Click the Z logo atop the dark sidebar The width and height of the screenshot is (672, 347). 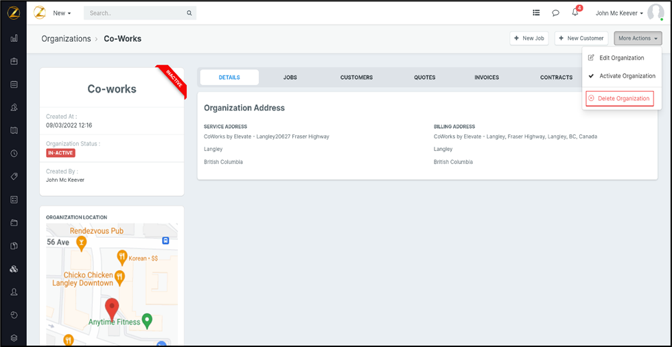14,13
